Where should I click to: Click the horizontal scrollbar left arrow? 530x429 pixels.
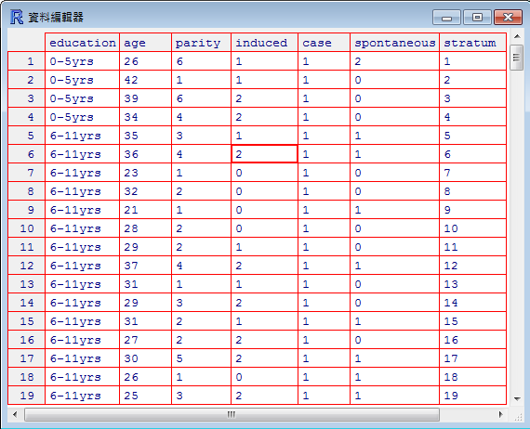[x=15, y=414]
